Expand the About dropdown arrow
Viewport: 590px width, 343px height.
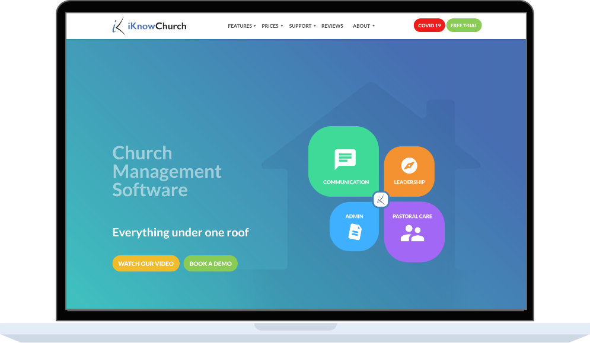coord(374,26)
